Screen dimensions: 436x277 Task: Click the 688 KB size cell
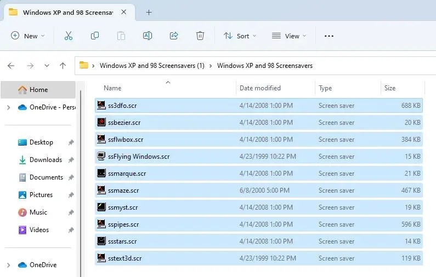[x=411, y=106]
